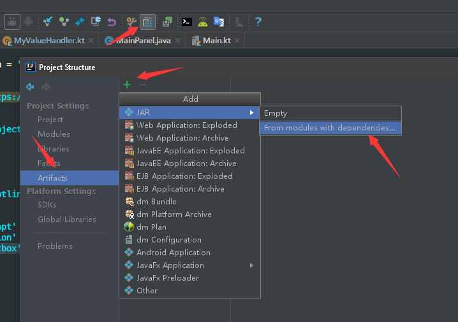Select Libraries under Project Settings
Screen dimensions: 458x322
(54, 149)
